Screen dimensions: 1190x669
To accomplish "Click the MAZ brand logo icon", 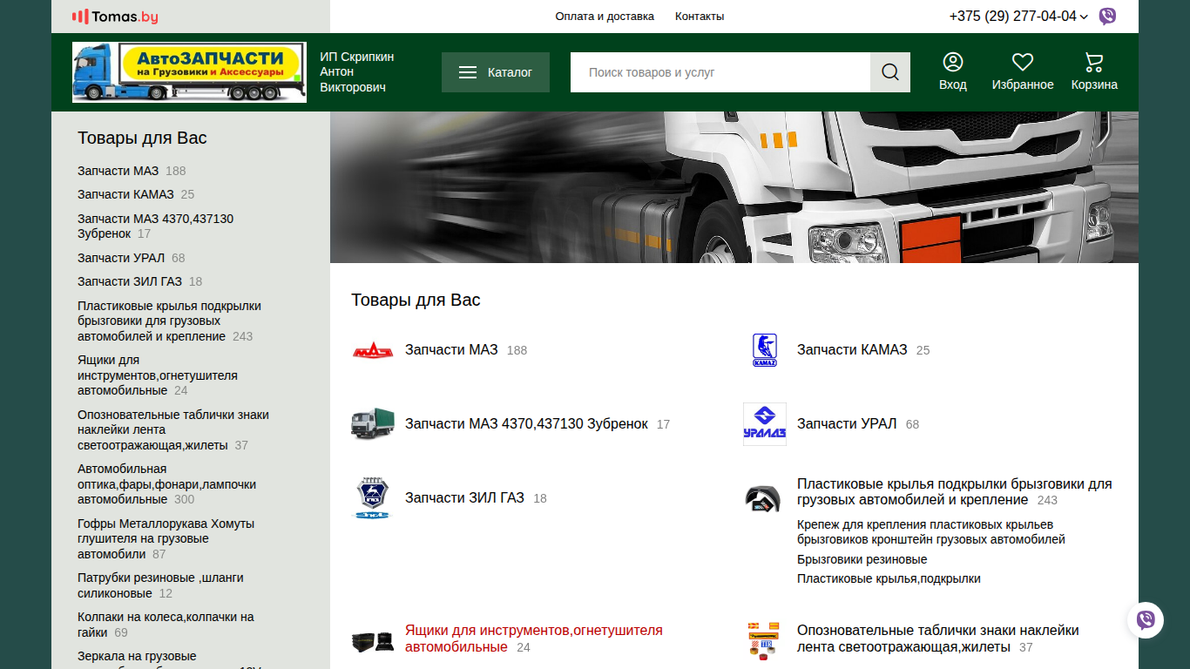I will [x=373, y=350].
